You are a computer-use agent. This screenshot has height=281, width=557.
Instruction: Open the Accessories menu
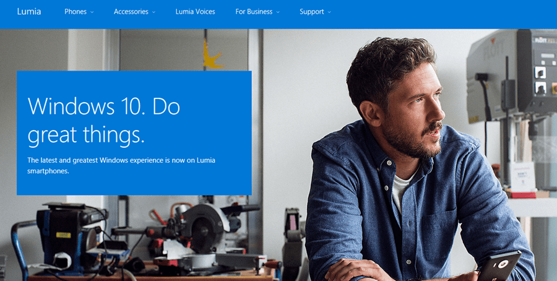point(130,12)
